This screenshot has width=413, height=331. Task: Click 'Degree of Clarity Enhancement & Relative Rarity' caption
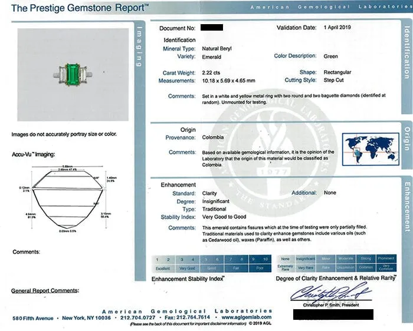pyautogui.click(x=336, y=278)
